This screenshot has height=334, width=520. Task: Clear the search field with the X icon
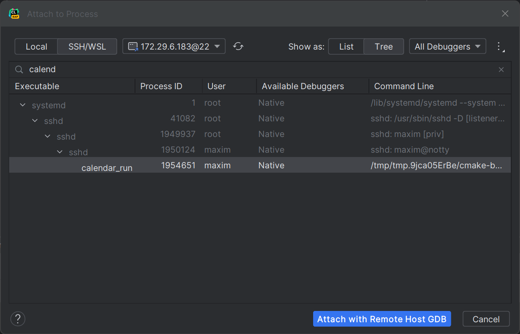(x=501, y=70)
